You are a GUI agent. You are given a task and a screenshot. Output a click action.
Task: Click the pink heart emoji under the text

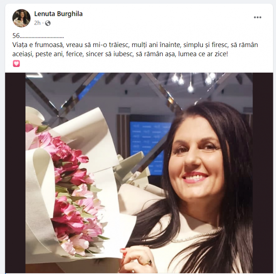pyautogui.click(x=16, y=64)
